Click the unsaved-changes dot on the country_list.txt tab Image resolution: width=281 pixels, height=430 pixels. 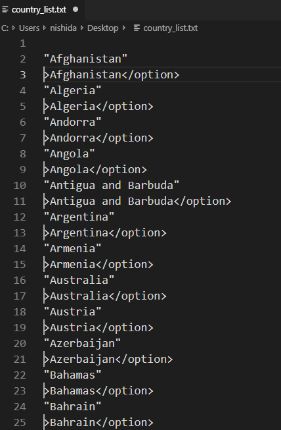click(x=76, y=9)
